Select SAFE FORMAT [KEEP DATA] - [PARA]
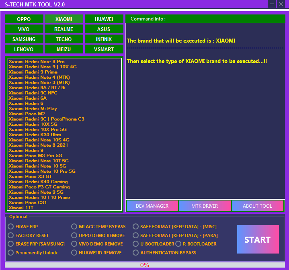Image resolution: width=289 pixels, height=270 pixels. (x=175, y=235)
